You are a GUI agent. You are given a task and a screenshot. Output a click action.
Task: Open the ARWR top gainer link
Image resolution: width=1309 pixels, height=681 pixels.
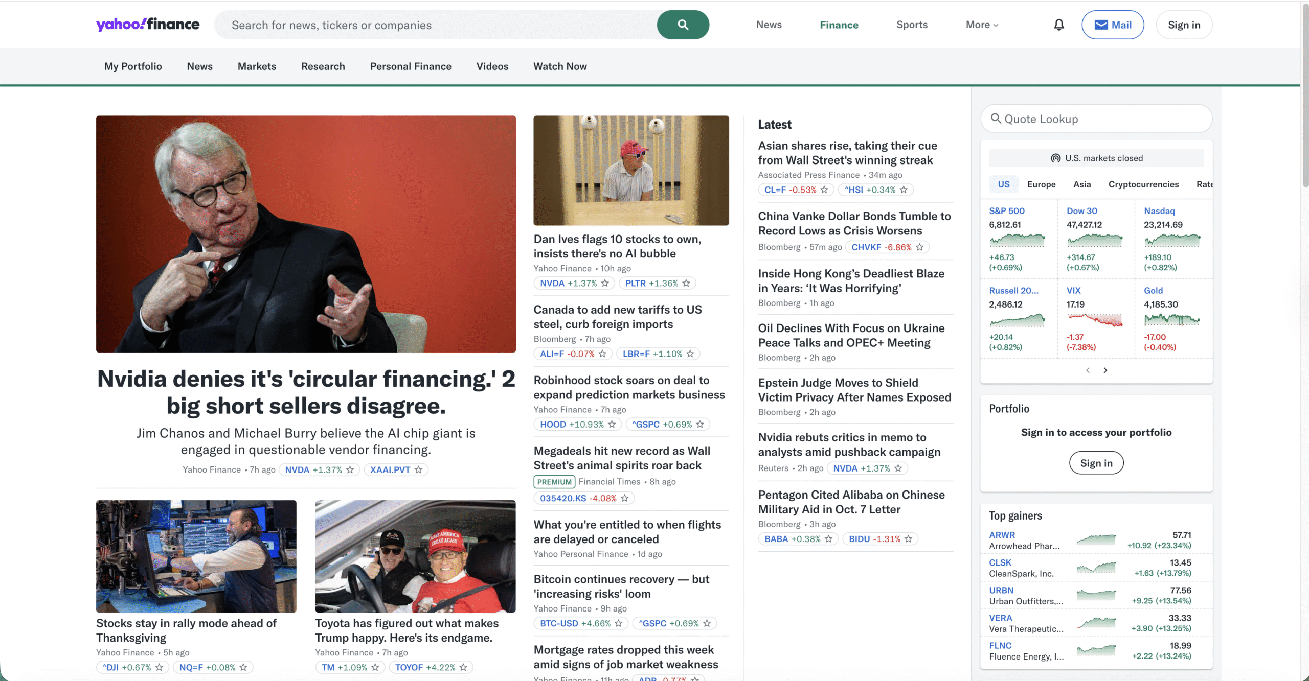tap(1002, 535)
